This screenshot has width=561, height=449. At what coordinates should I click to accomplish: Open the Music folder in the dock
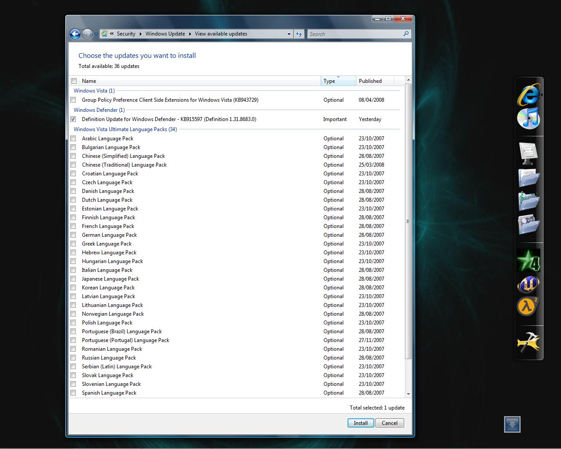tap(529, 202)
